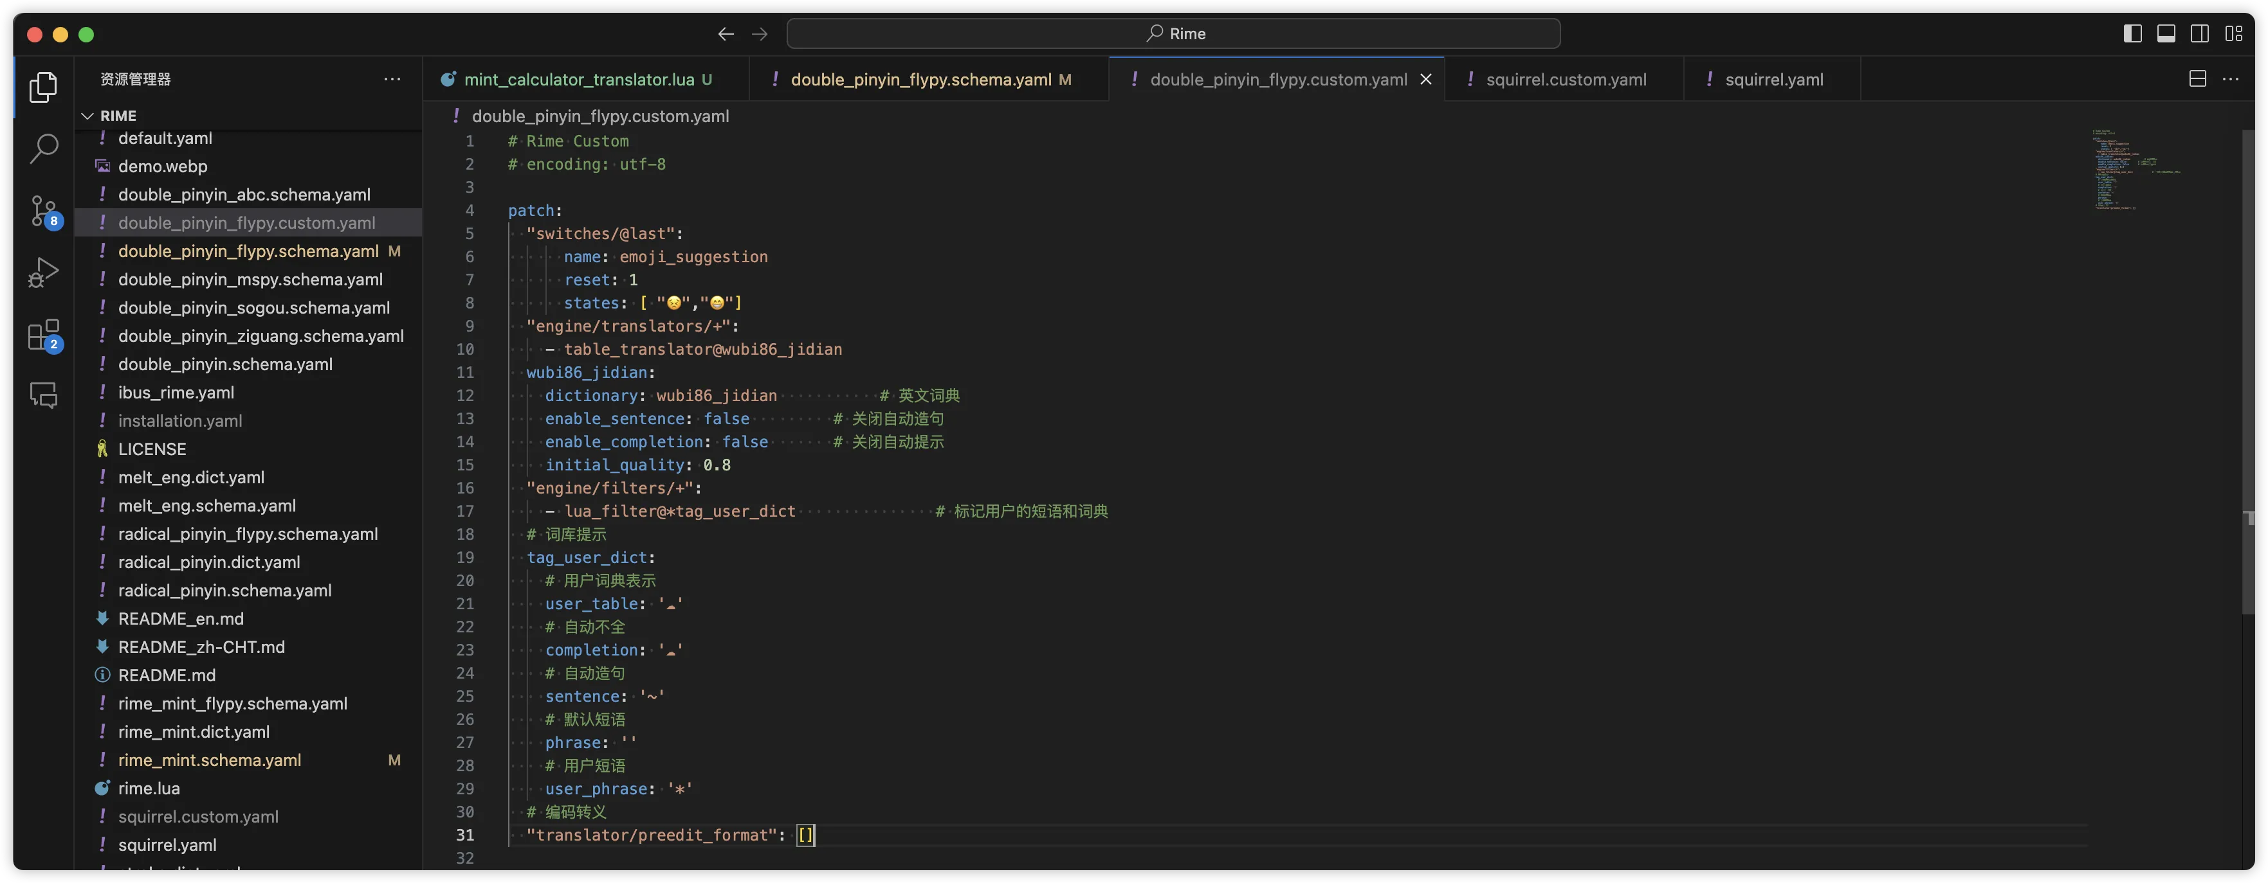Open Explorer Views and More Actions menu
The height and width of the screenshot is (883, 2268).
click(392, 79)
